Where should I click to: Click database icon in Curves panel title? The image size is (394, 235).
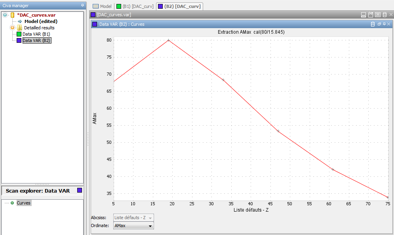coord(372,24)
